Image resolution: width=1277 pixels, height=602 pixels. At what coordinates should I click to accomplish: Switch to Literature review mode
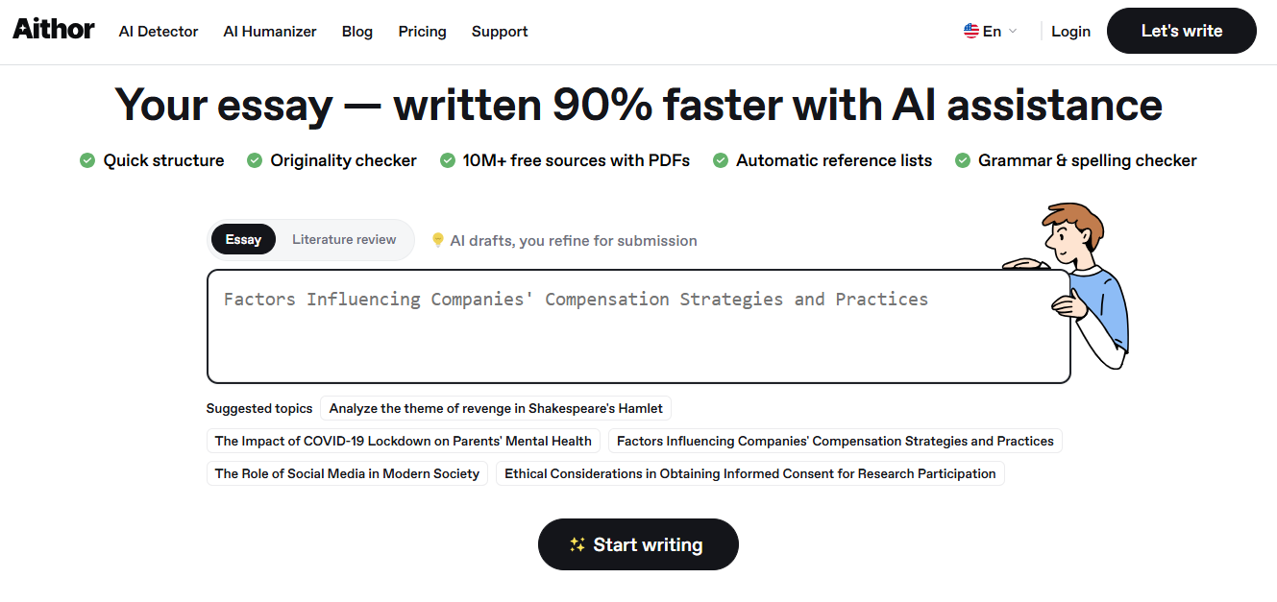click(344, 240)
